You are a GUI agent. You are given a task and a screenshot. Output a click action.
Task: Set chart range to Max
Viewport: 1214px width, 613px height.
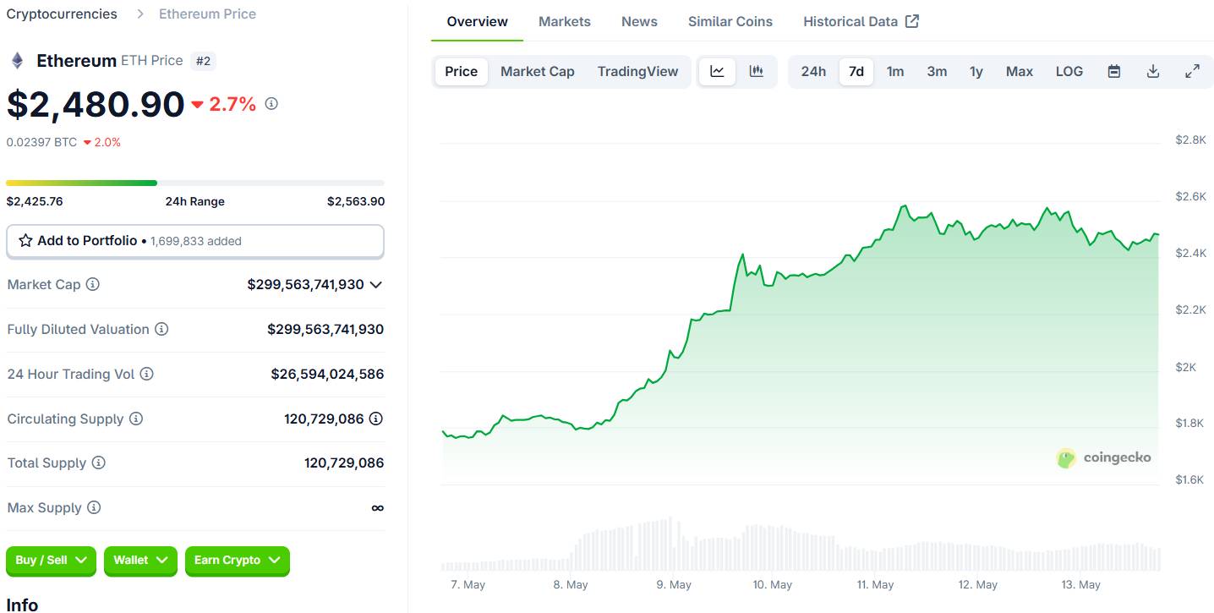click(1020, 71)
